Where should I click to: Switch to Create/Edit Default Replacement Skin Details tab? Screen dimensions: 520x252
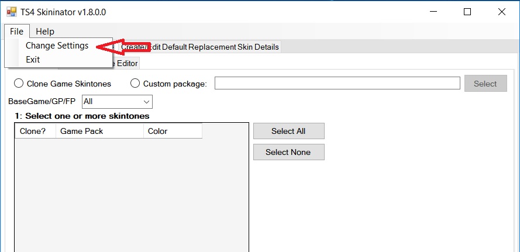tap(200, 47)
